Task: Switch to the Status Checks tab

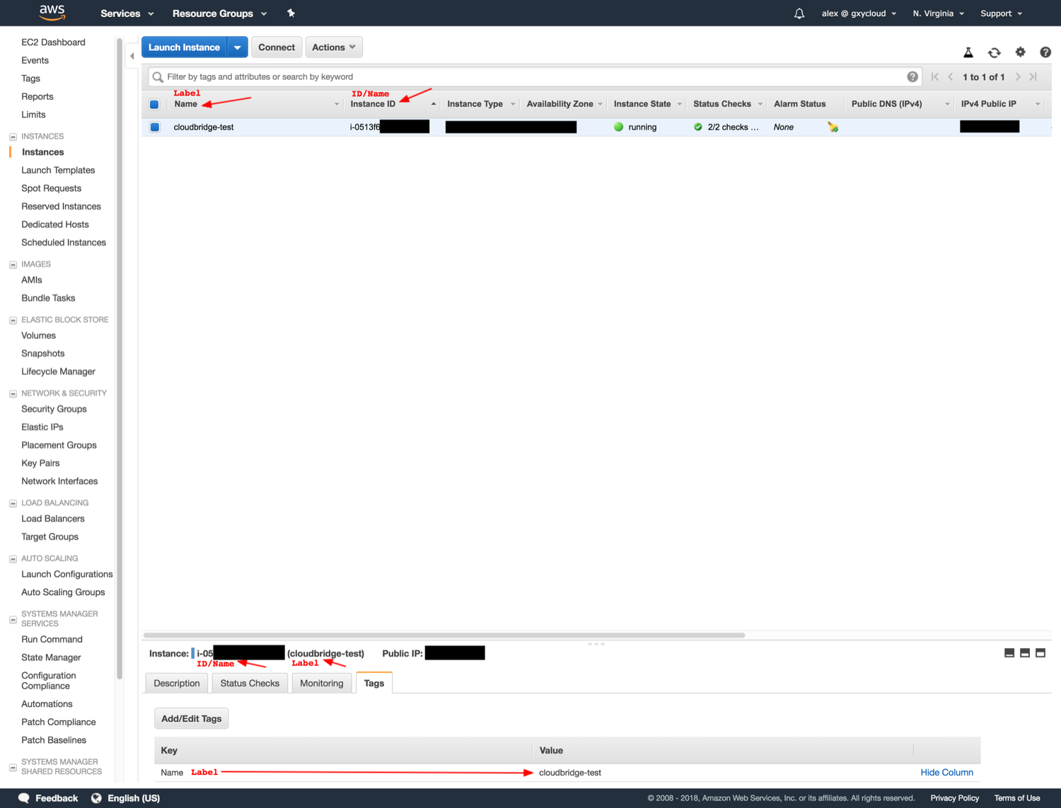Action: click(250, 683)
